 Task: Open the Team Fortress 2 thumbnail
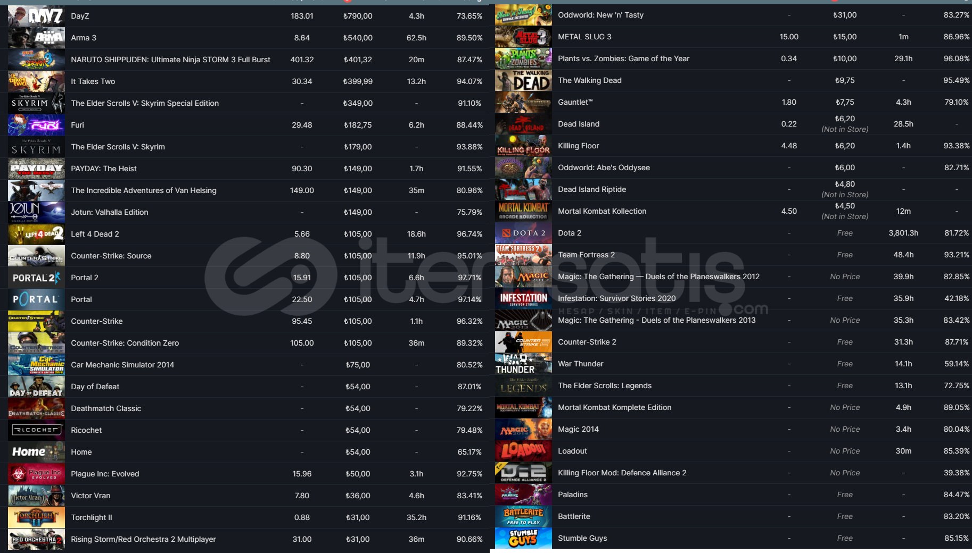click(x=523, y=255)
